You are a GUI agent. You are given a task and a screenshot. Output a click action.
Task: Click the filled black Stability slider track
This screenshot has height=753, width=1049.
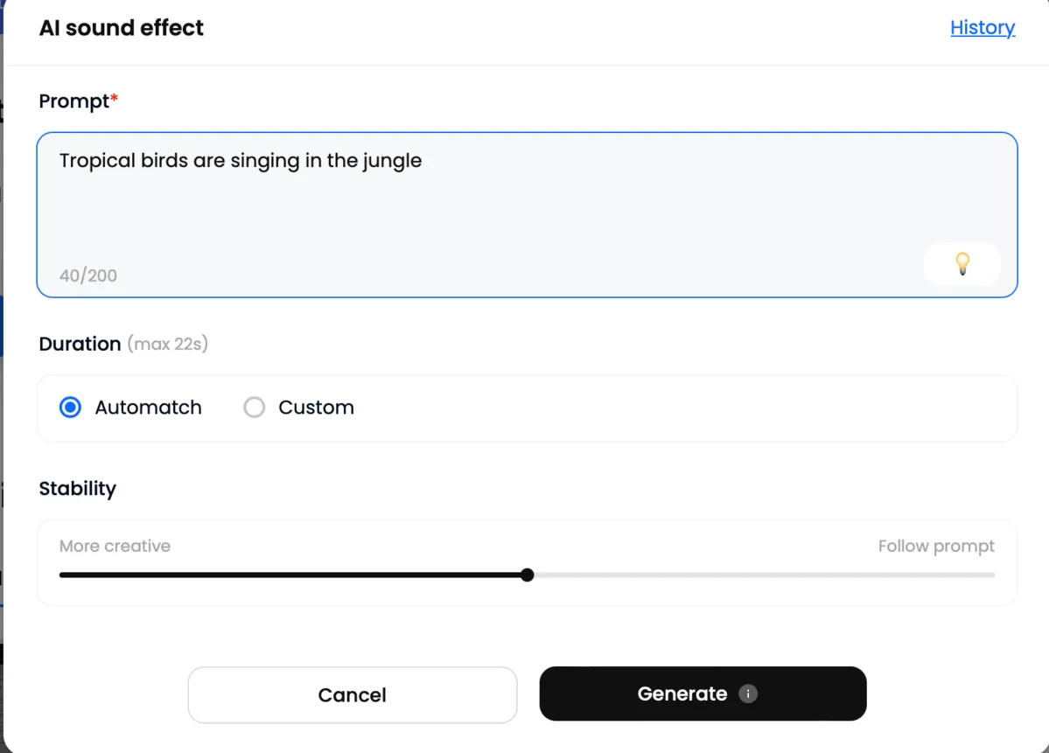(289, 575)
